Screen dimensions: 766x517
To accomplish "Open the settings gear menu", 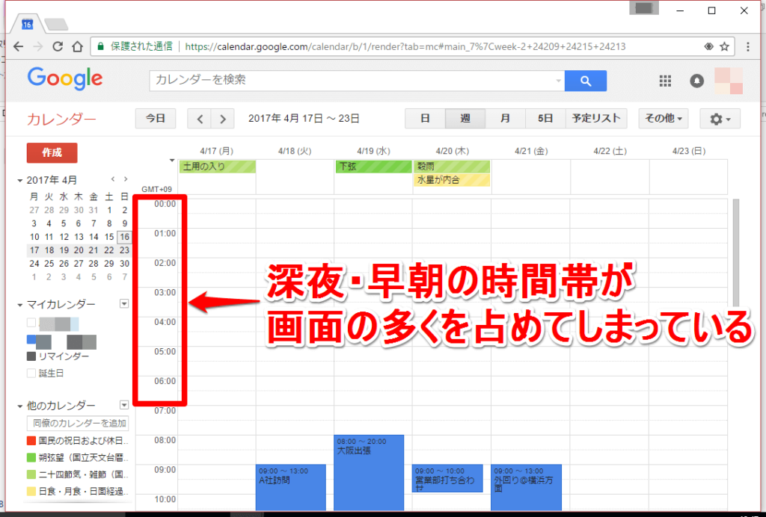I will pos(720,119).
